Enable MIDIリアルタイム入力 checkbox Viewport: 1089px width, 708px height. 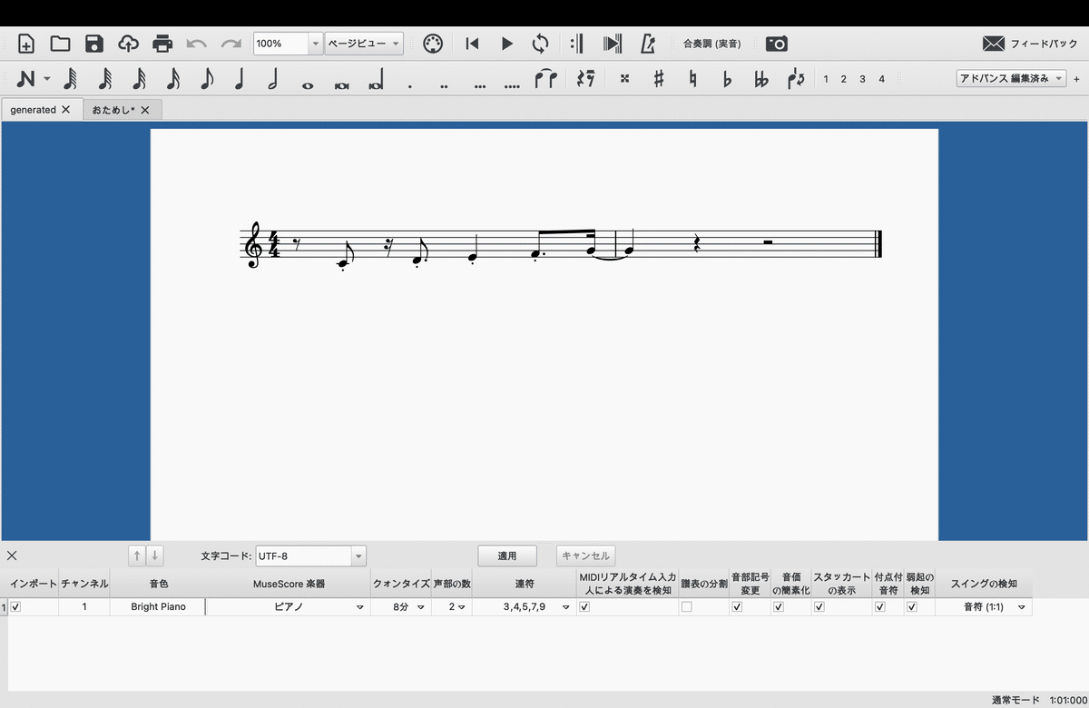coord(585,606)
